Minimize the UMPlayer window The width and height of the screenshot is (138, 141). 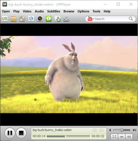point(105,4)
